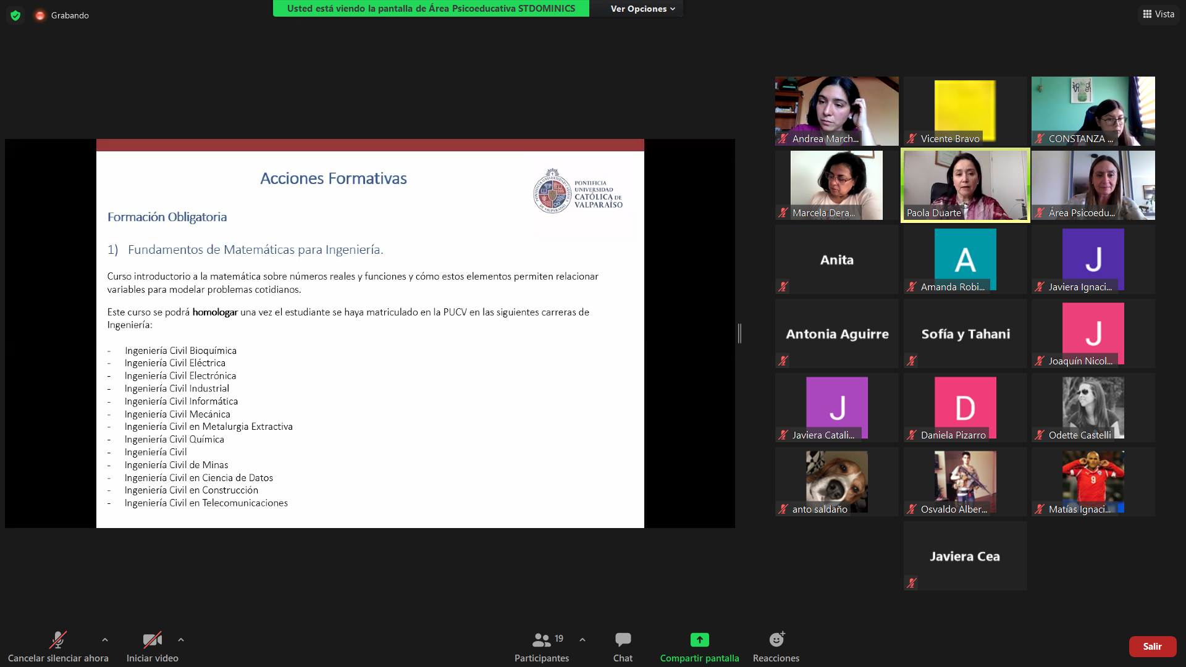Viewport: 1186px width, 667px height.
Task: Expand the Ver Opciones dropdown
Action: point(642,9)
